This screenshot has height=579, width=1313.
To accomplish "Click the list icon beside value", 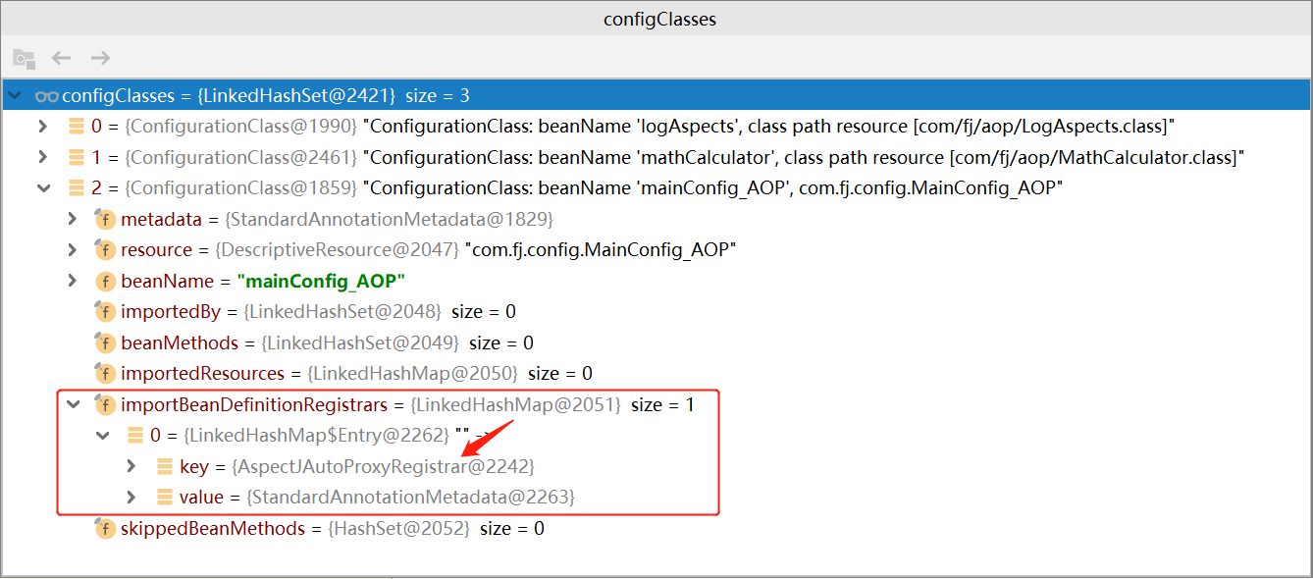I will pos(164,497).
